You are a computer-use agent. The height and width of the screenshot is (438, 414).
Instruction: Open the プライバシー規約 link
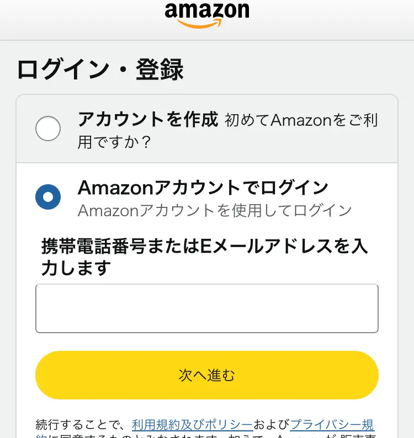pos(332,425)
